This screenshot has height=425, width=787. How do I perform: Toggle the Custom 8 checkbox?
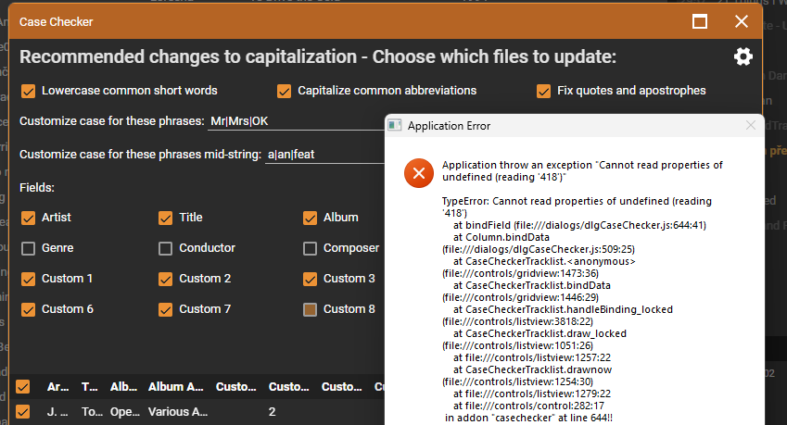point(310,309)
